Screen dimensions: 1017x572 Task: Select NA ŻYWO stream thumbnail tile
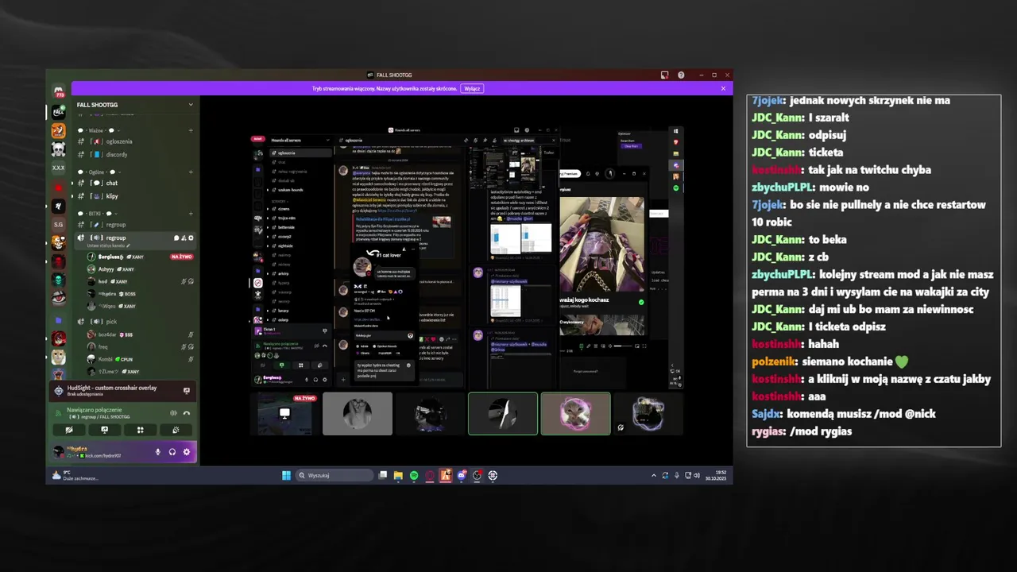(x=284, y=414)
